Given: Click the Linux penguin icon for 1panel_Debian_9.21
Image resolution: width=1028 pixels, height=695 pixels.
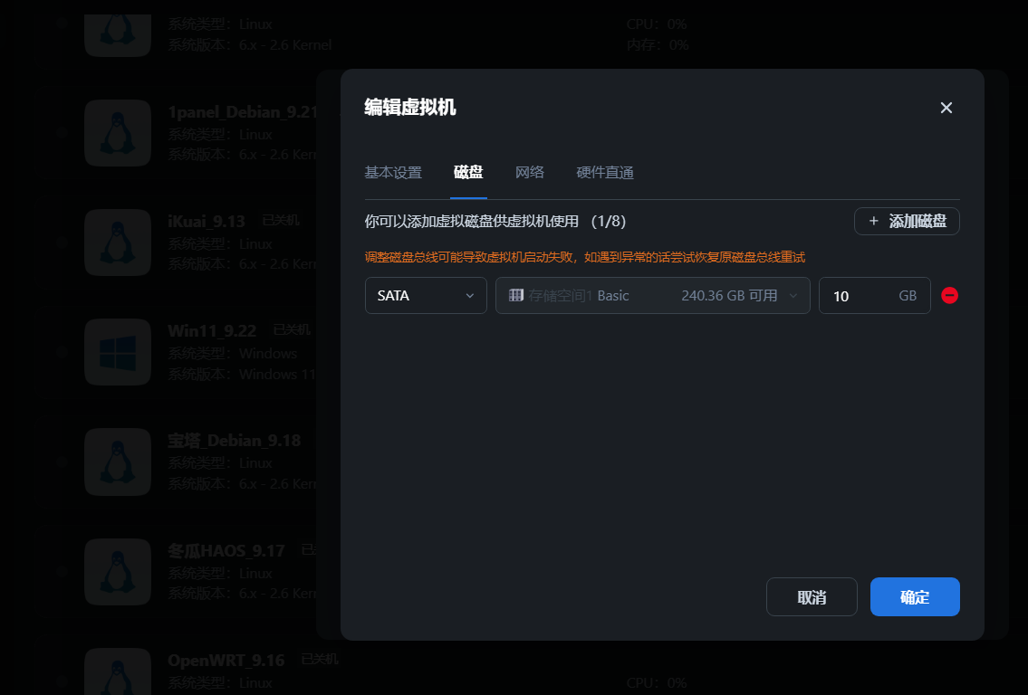Looking at the screenshot, I should (x=118, y=132).
